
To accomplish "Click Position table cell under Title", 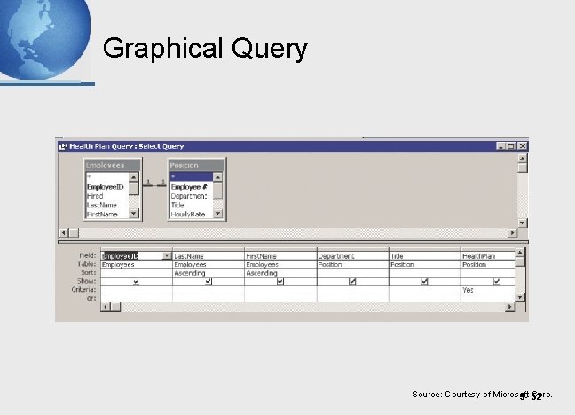I will click(424, 264).
